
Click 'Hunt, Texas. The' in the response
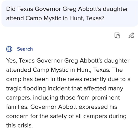click(x=100, y=70)
